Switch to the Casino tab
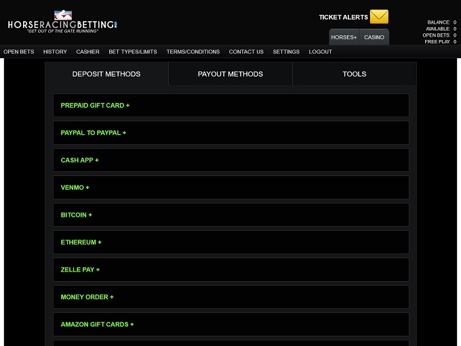This screenshot has height=346, width=461. tap(374, 37)
